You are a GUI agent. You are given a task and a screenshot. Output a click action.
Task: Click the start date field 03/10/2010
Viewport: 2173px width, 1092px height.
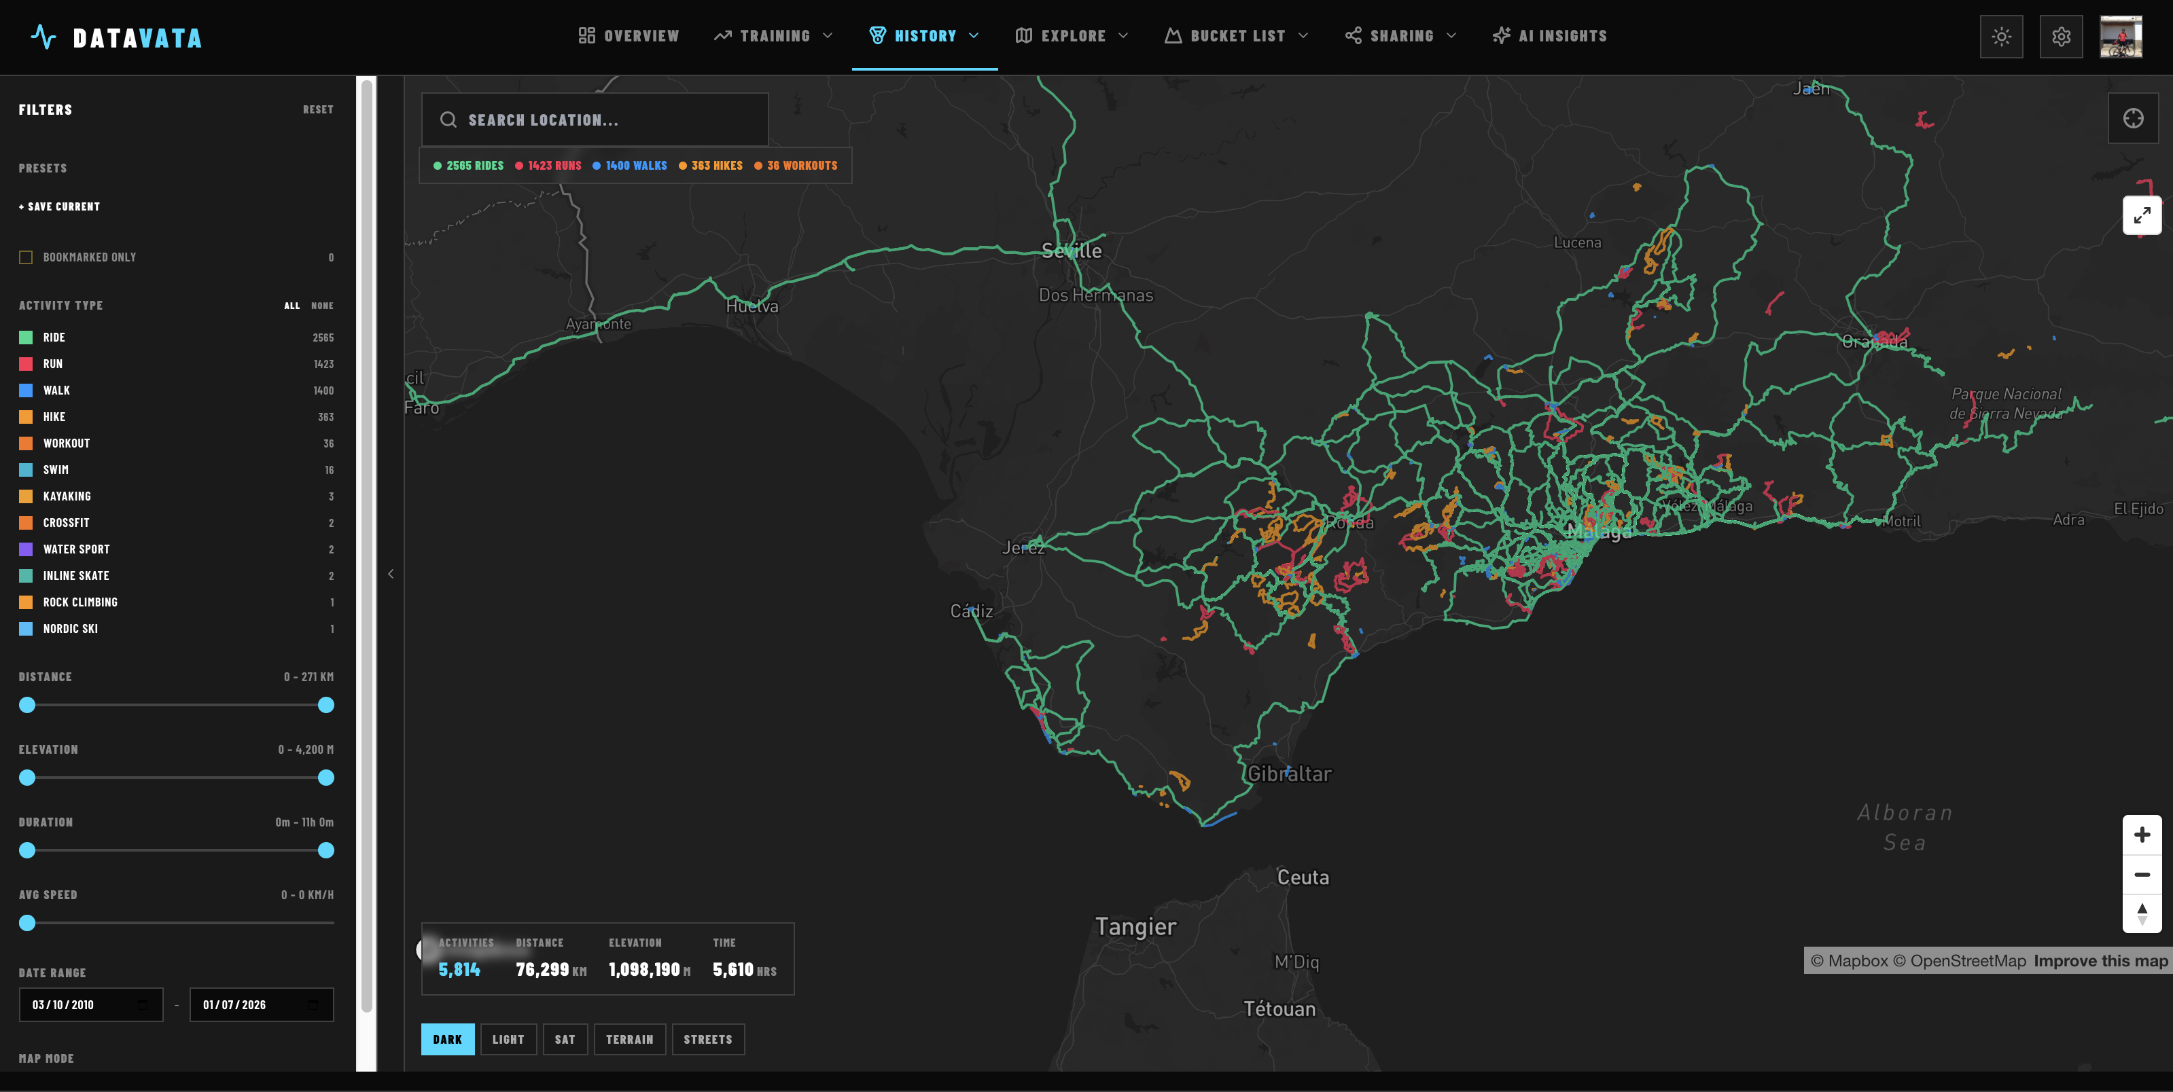91,1004
